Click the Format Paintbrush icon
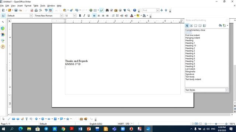Viewport: 236px width, 132px height. [x=71, y=10]
